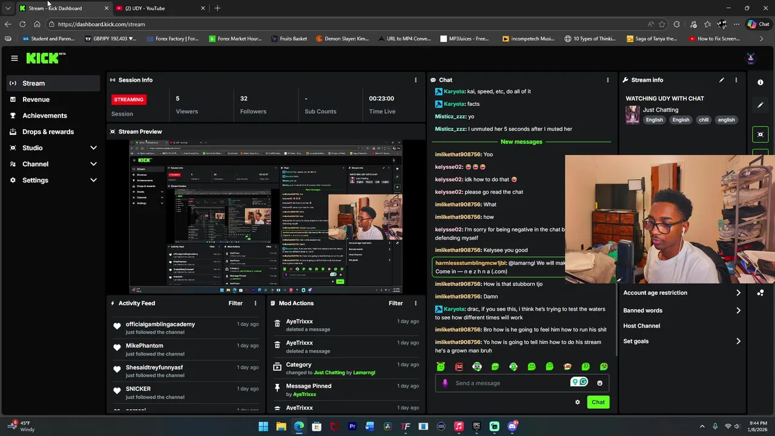Open Activity Feed three-dot menu
The height and width of the screenshot is (436, 775).
[255, 303]
